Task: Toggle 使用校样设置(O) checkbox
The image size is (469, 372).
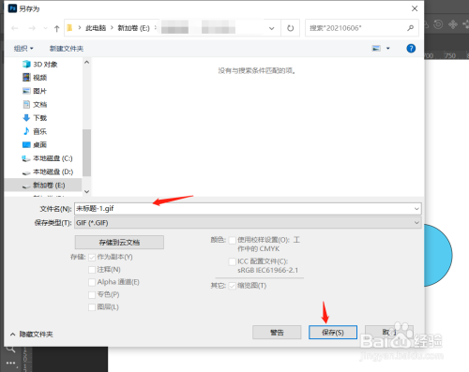Action: coord(233,240)
